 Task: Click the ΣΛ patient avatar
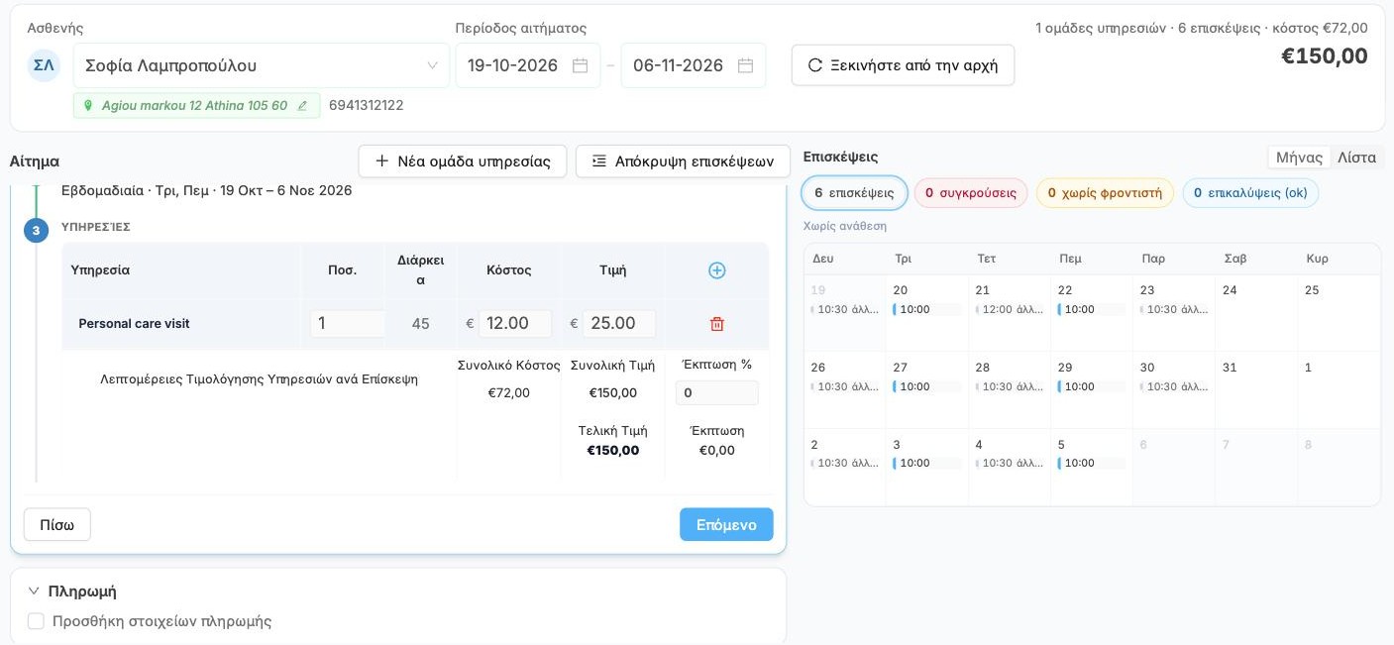[x=44, y=65]
